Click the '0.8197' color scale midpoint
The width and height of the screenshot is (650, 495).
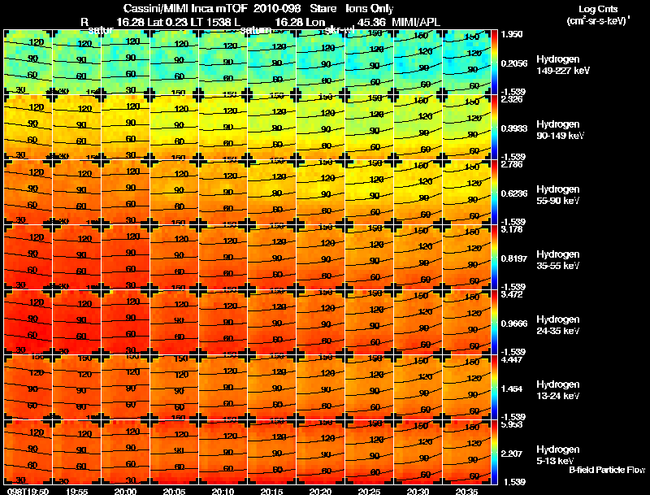point(514,258)
